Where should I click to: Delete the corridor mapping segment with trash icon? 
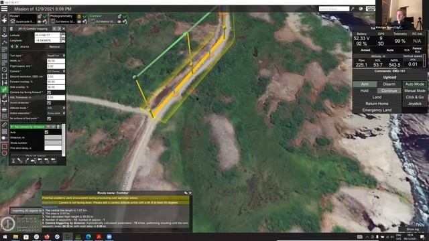pyautogui.click(x=11, y=29)
